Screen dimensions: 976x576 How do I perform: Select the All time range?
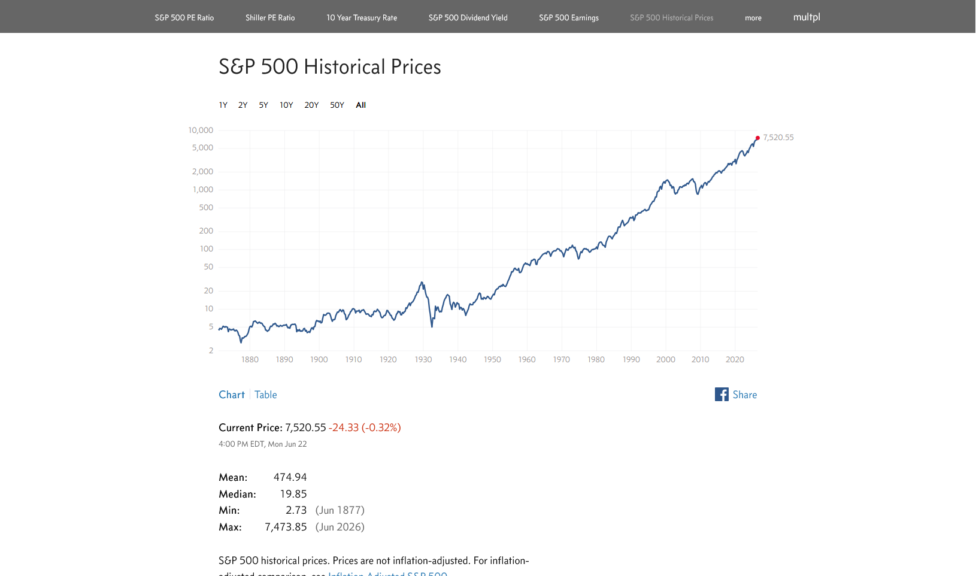coord(360,105)
